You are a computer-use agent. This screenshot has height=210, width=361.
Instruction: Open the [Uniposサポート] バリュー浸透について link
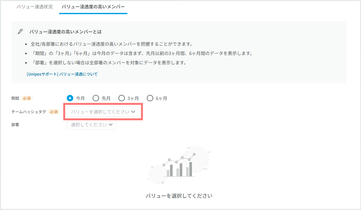tap(62, 74)
